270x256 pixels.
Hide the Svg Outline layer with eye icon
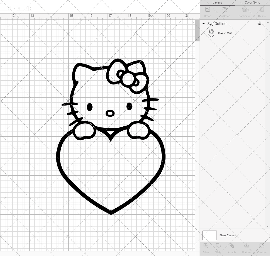(259, 24)
